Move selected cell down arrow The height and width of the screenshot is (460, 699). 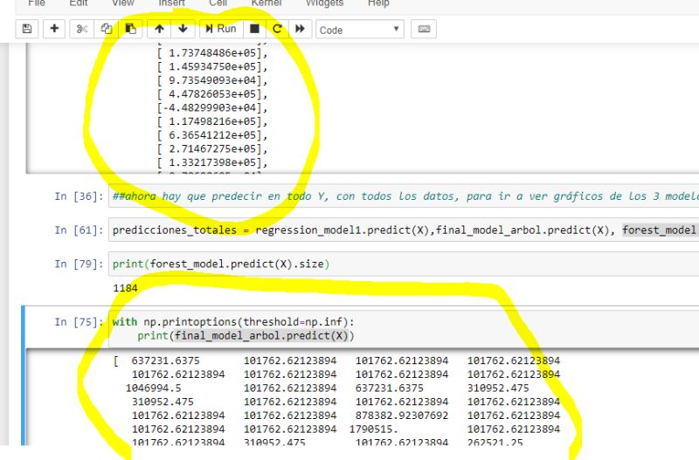(183, 29)
